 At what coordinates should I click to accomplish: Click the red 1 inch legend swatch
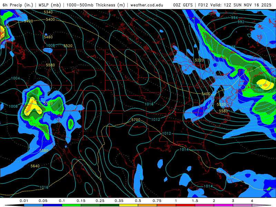[186, 205]
